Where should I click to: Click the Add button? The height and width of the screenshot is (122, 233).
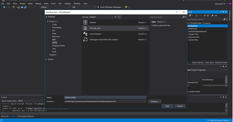[x=167, y=106]
